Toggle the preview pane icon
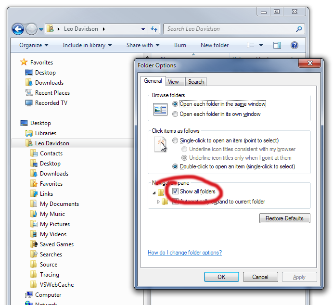Image resolution: width=333 pixels, height=305 pixels. [x=277, y=45]
